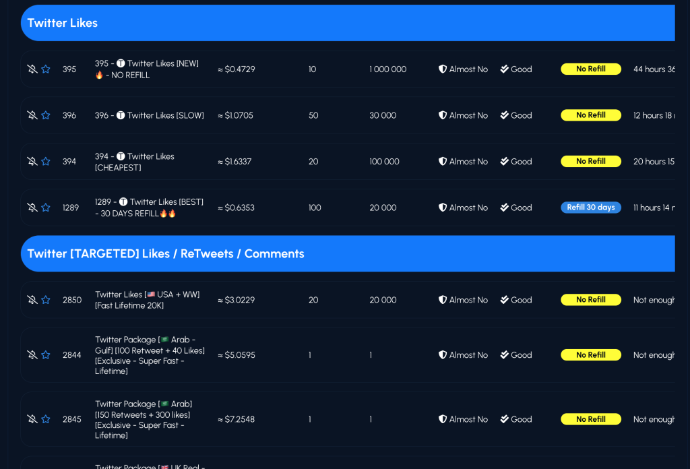
Task: Click No Refill badge in row 2845
Action: pyautogui.click(x=590, y=419)
